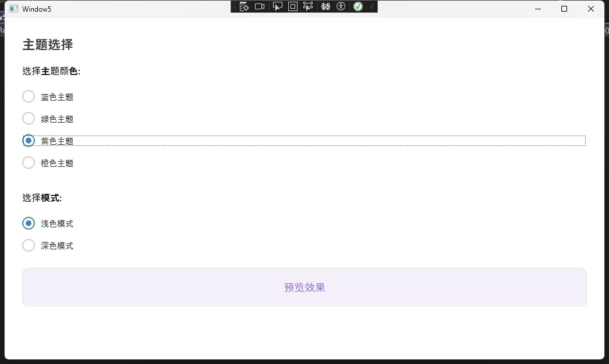Switch to 深色模式 mode

[28, 245]
